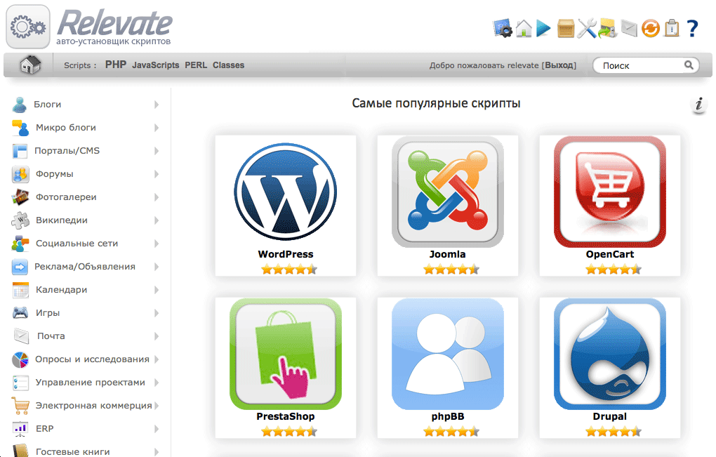Open the control panel icon with gear
This screenshot has height=457, width=716.
click(503, 28)
